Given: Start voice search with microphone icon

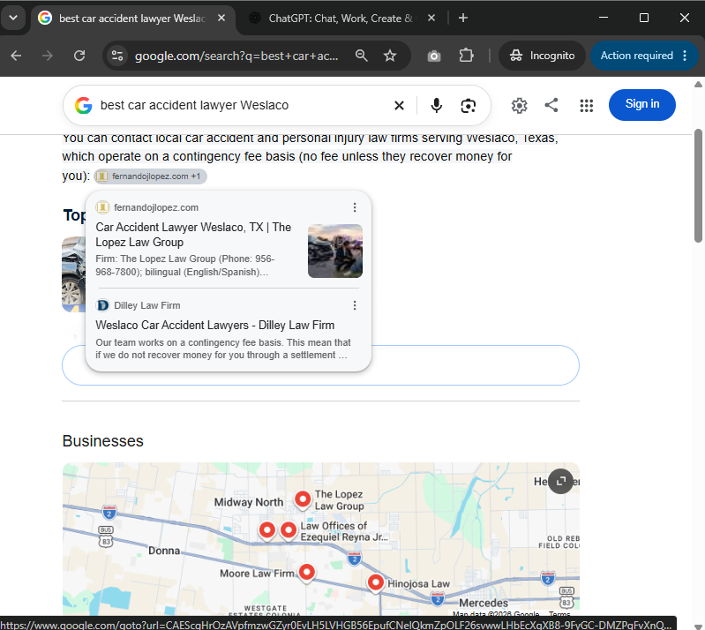Looking at the screenshot, I should pyautogui.click(x=436, y=106).
